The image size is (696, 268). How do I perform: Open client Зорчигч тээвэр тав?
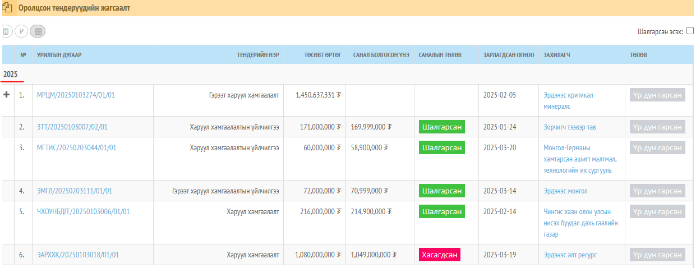[570, 127]
